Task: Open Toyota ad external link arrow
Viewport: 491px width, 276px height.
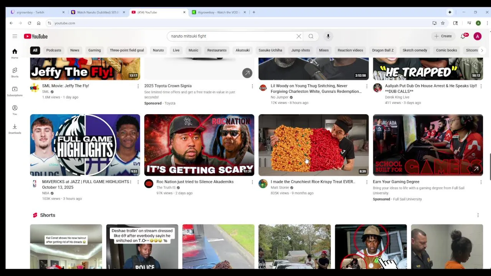Action: point(247,72)
